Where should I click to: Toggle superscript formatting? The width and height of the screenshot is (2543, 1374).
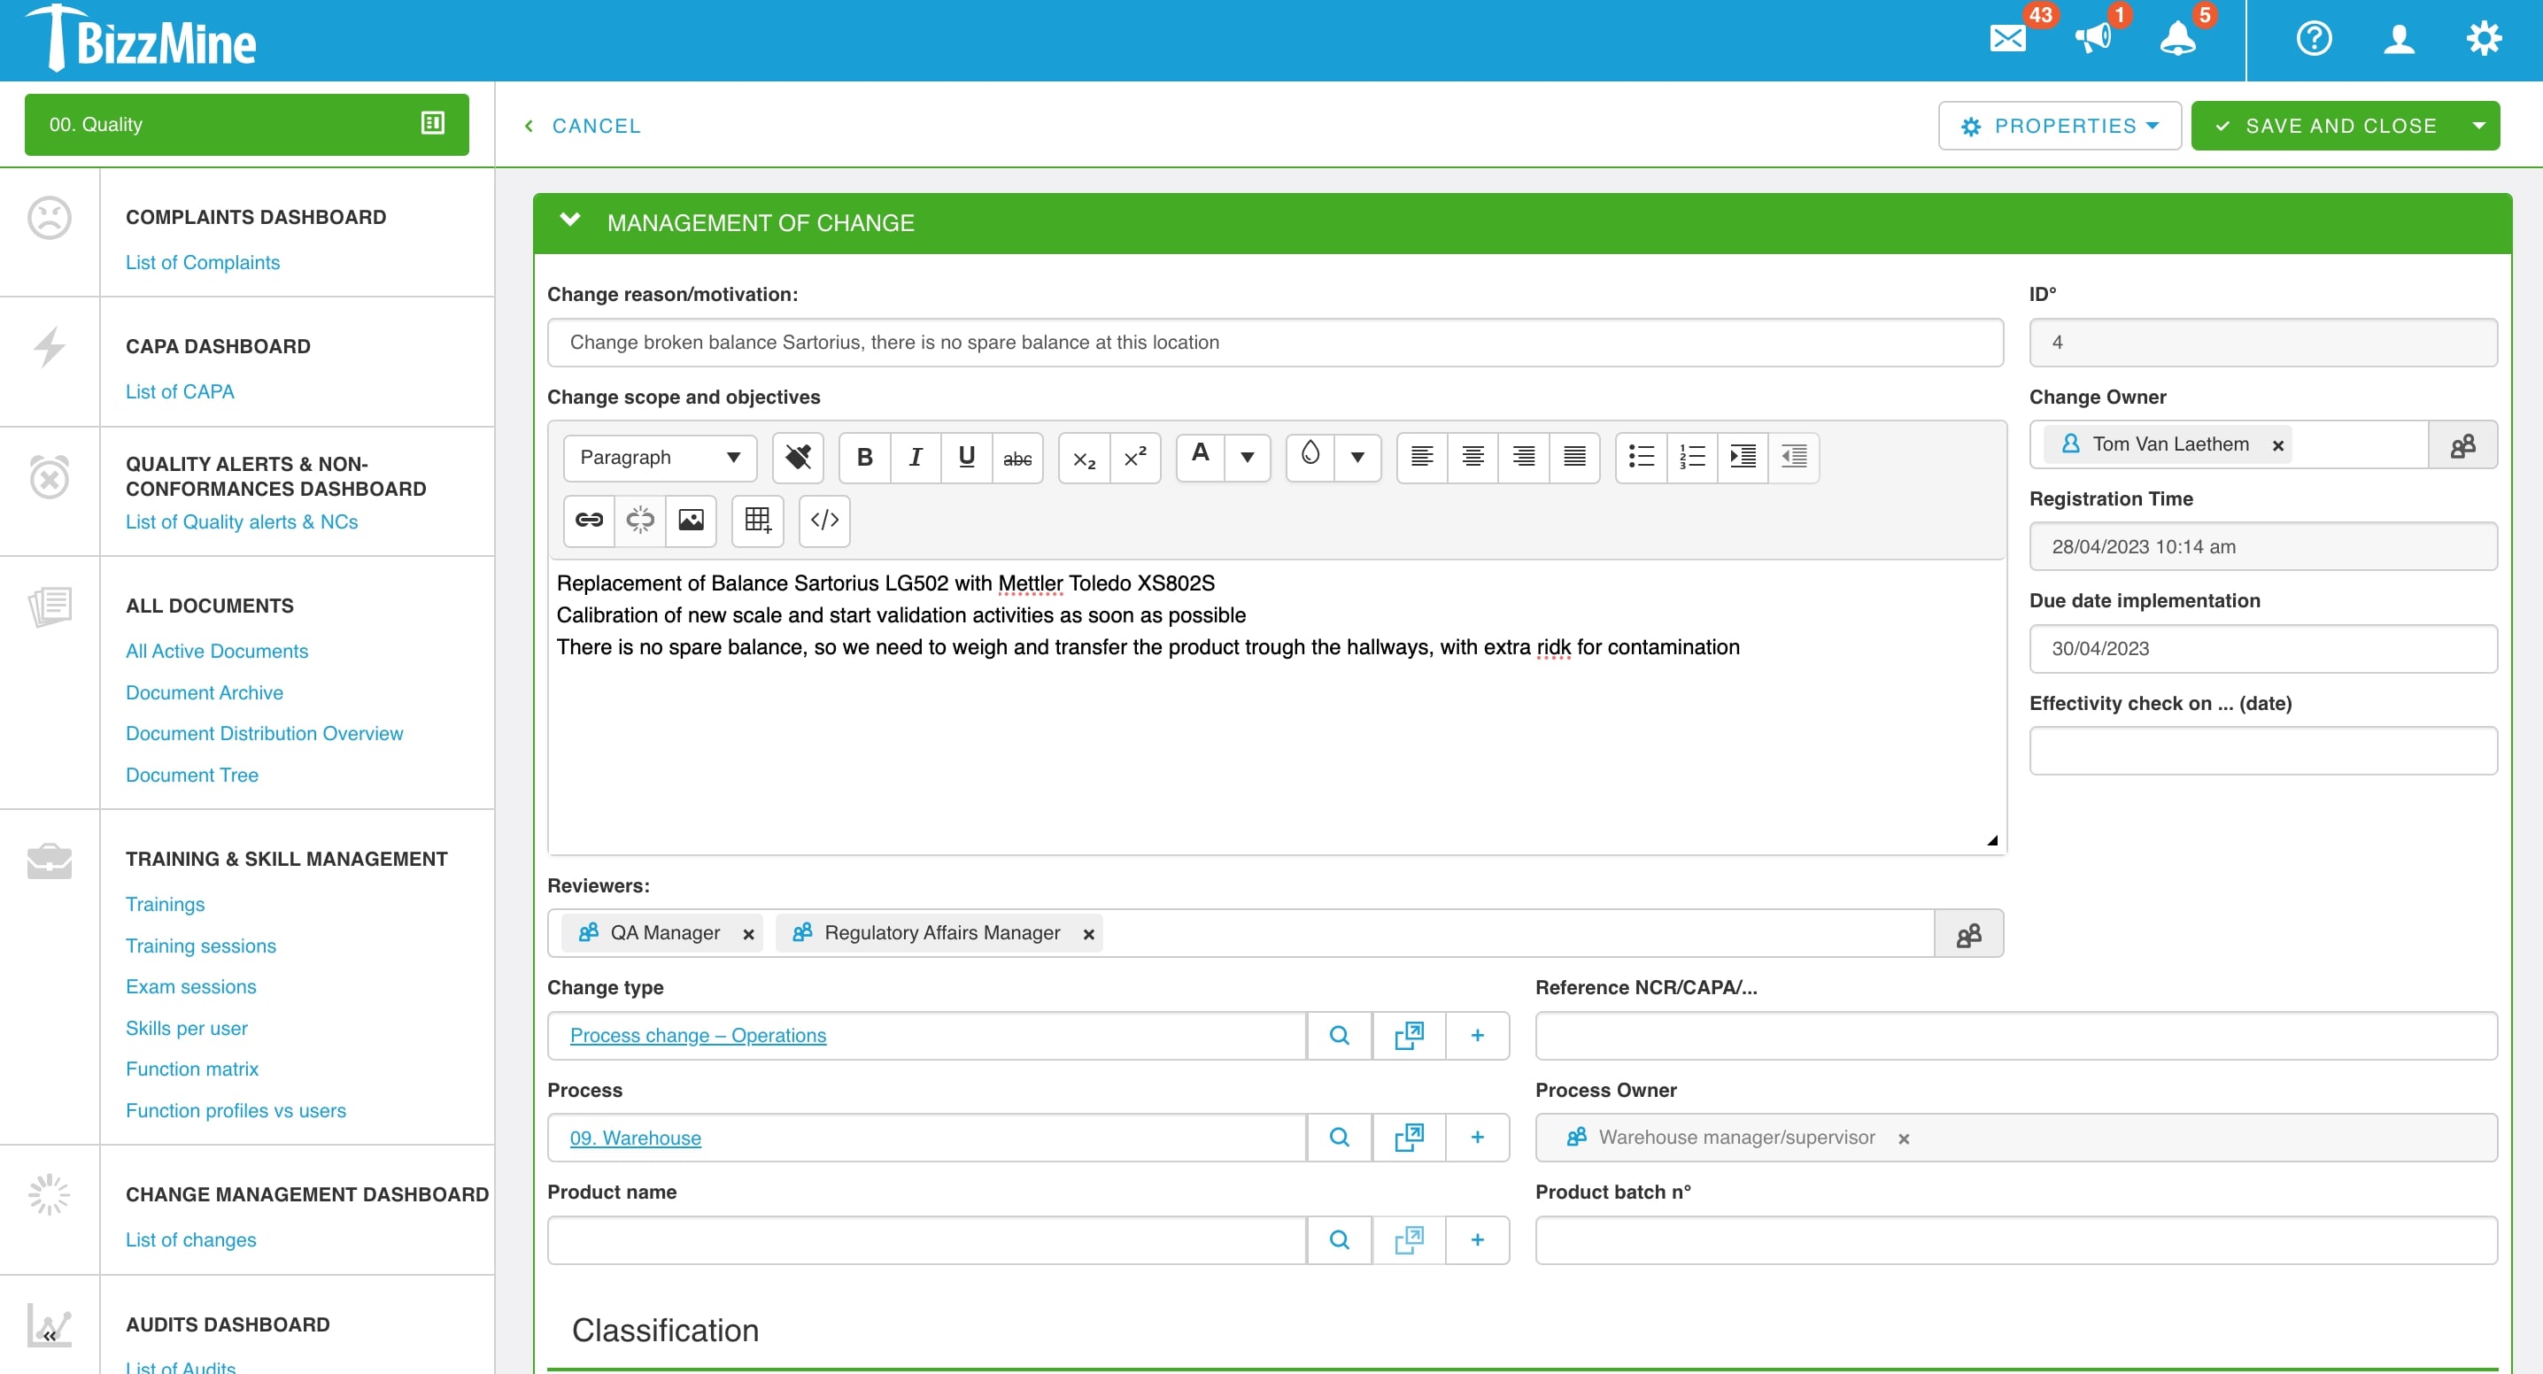(x=1134, y=457)
